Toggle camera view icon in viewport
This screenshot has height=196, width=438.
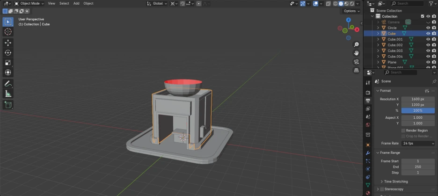click(356, 62)
